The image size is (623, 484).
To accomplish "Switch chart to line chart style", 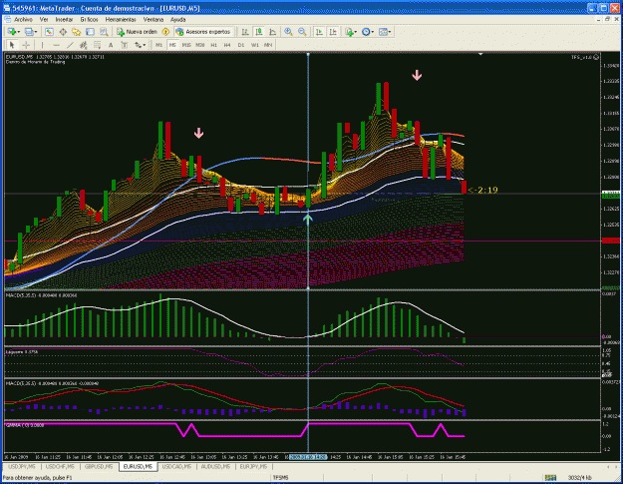I will point(272,32).
